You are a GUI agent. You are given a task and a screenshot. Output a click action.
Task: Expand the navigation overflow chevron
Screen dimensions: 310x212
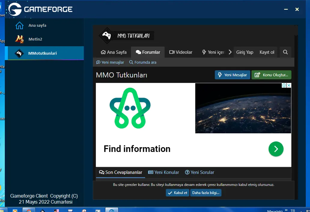(230, 52)
